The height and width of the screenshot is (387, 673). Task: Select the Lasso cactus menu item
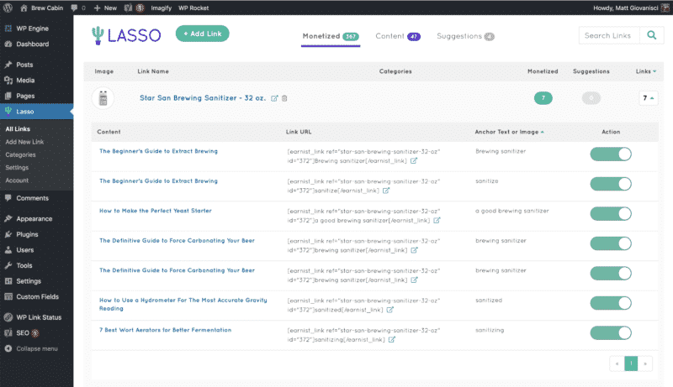pyautogui.click(x=36, y=112)
